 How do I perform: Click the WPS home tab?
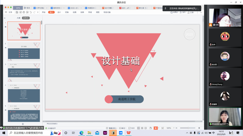click(x=18, y=8)
